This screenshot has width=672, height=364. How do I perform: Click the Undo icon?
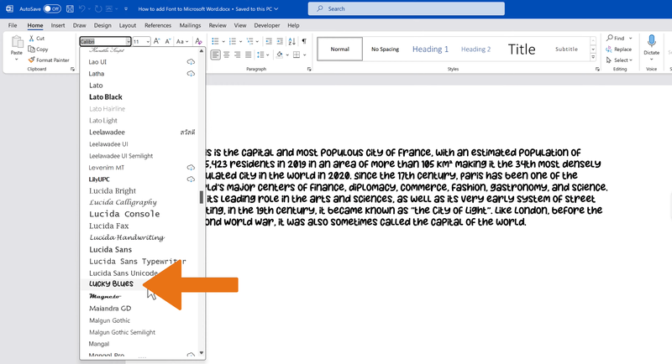click(x=82, y=8)
